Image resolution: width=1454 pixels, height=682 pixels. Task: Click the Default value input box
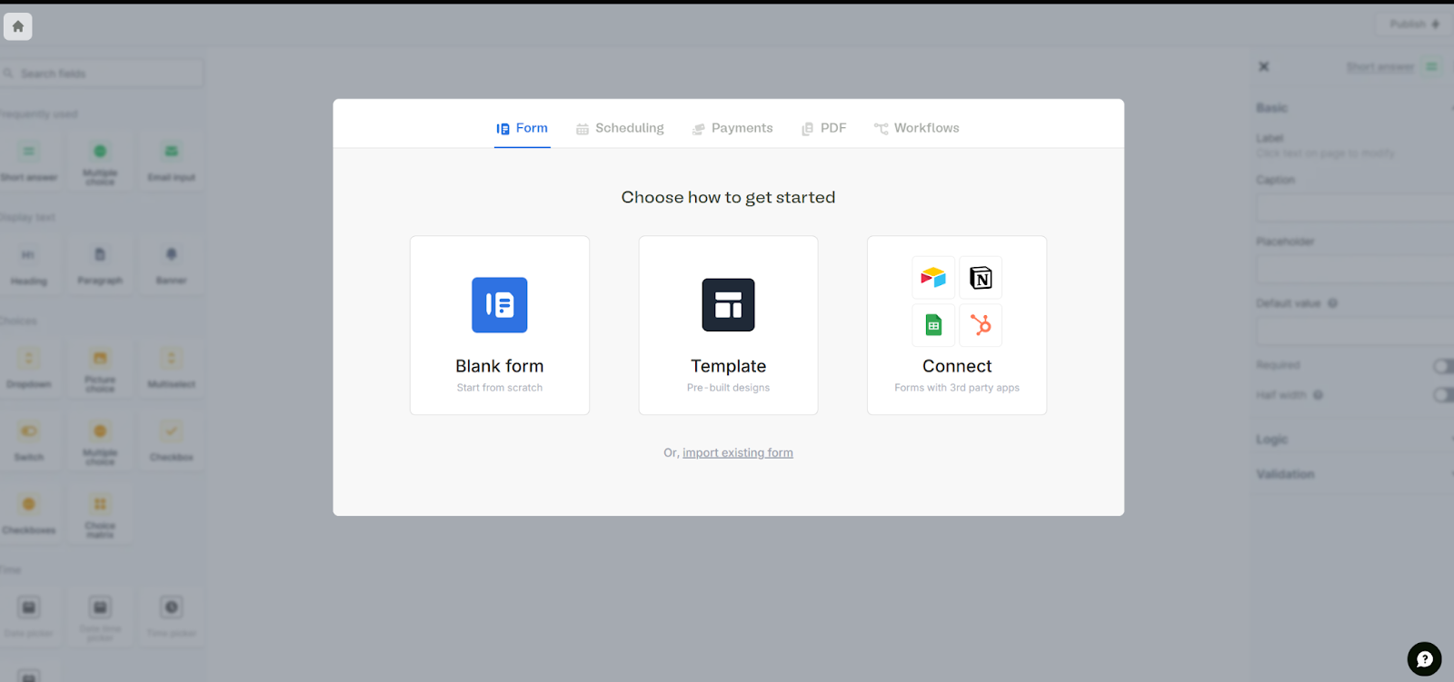[x=1355, y=331]
